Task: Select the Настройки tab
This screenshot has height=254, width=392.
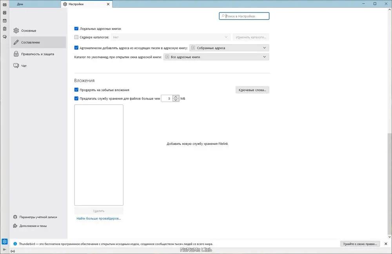Action: 87,4
